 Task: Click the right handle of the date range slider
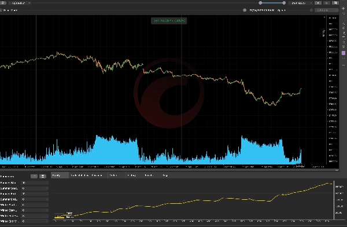(x=284, y=3)
